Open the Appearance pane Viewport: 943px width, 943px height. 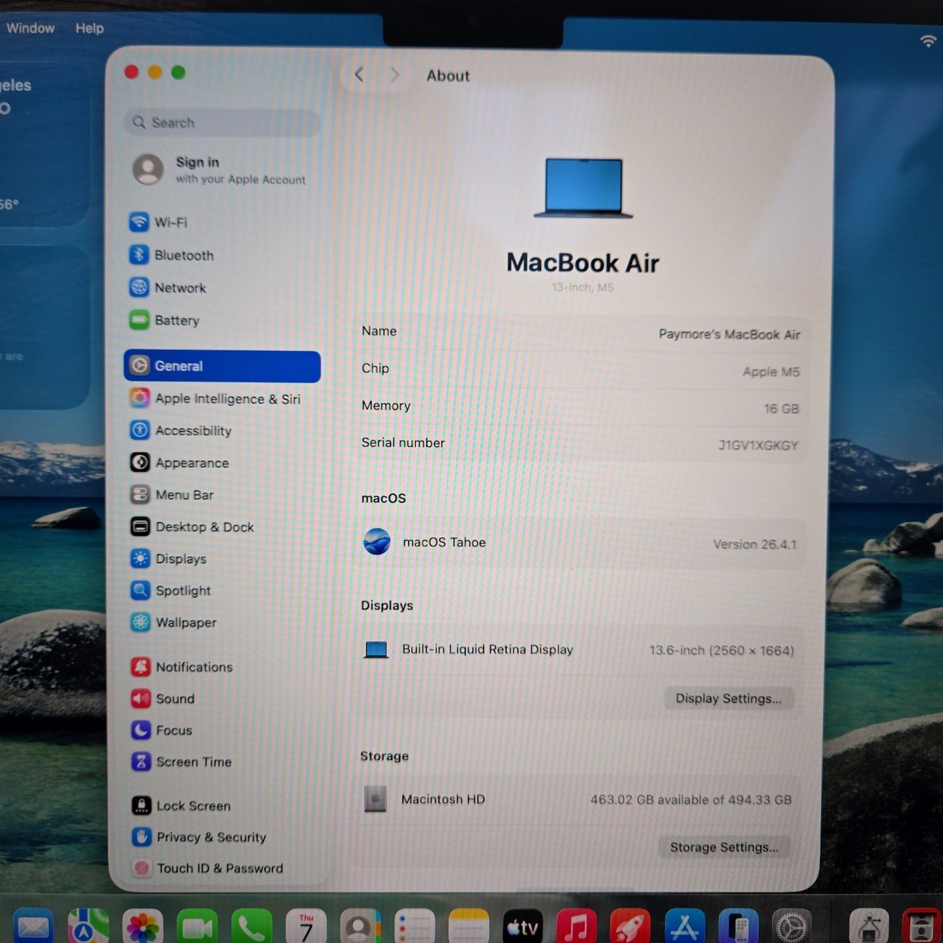179,463
